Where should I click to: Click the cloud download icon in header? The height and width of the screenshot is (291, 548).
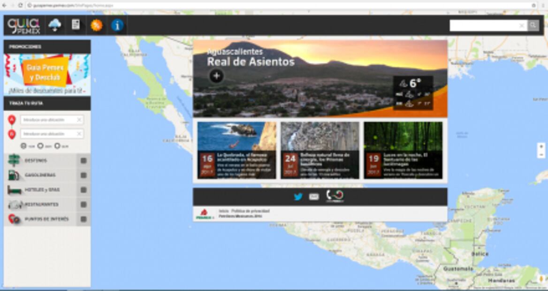(55, 25)
